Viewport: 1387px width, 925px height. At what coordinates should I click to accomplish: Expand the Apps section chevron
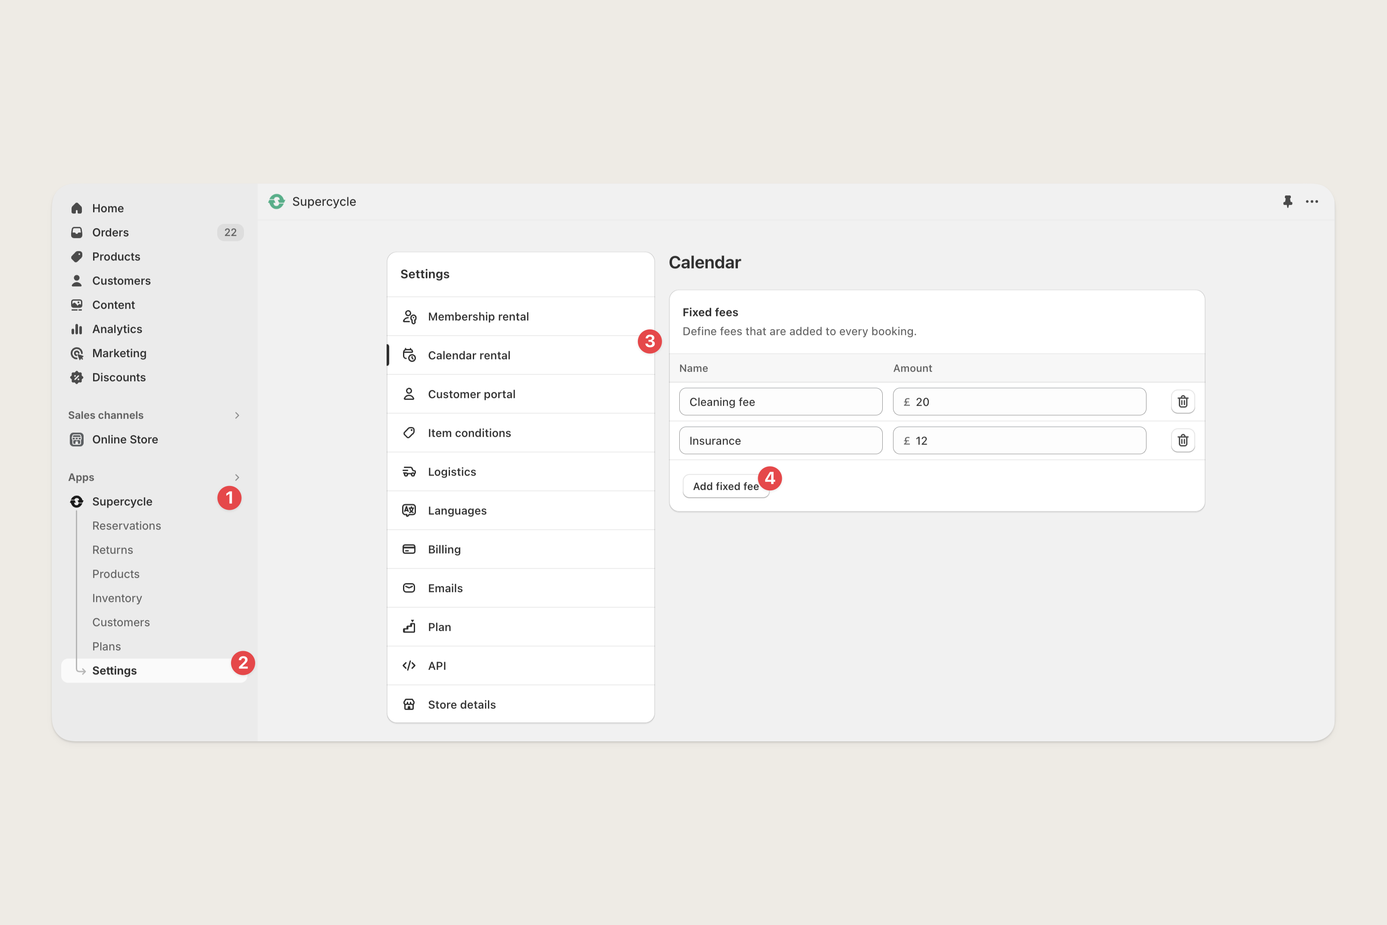(x=237, y=477)
